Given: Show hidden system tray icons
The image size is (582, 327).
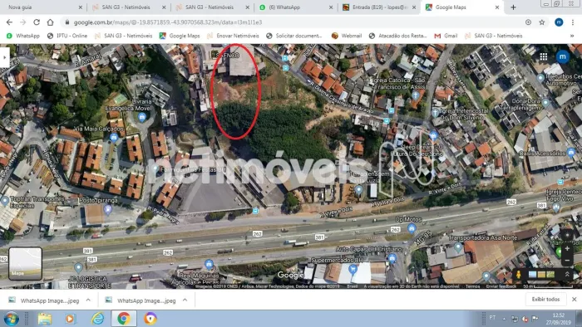Looking at the screenshot, I should pos(504,319).
